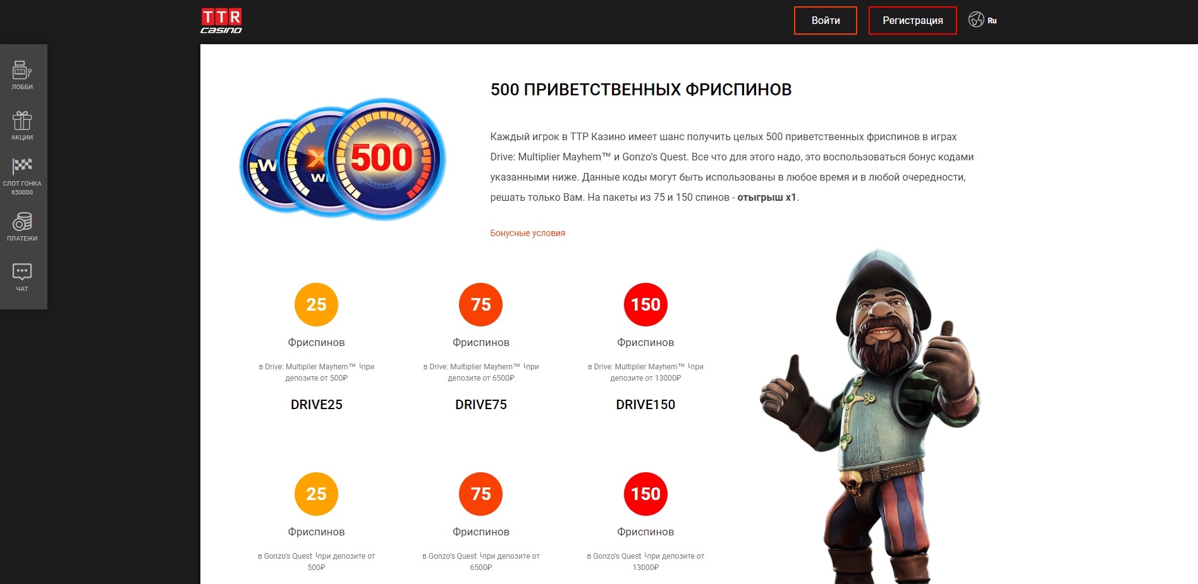Click the 75 freespins circle for Gonzo's Quest
Image resolution: width=1198 pixels, height=584 pixels.
click(x=481, y=494)
